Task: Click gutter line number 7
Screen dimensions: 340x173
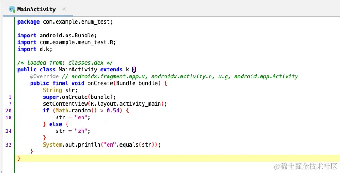Action: 10,104
